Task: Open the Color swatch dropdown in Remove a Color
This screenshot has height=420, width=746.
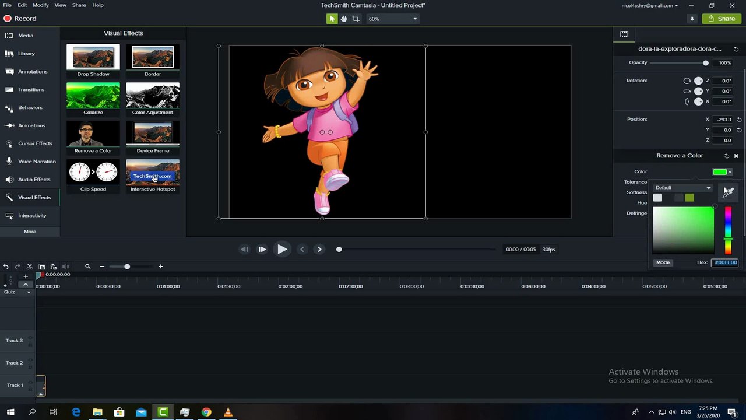Action: click(x=722, y=172)
